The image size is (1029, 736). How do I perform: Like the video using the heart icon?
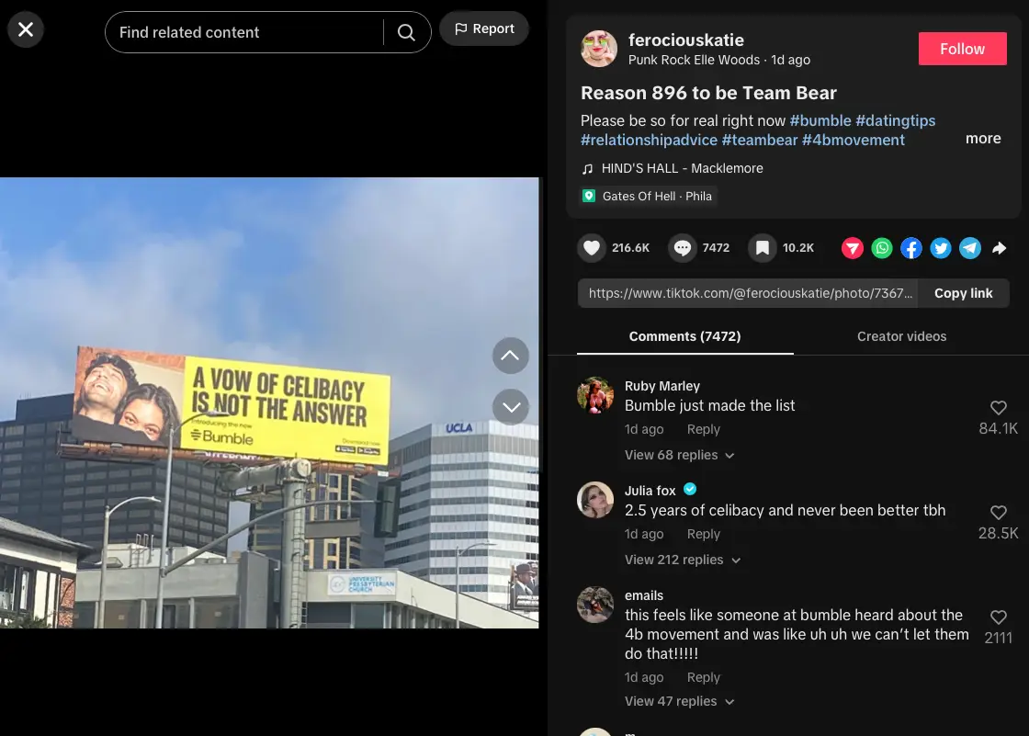point(592,247)
